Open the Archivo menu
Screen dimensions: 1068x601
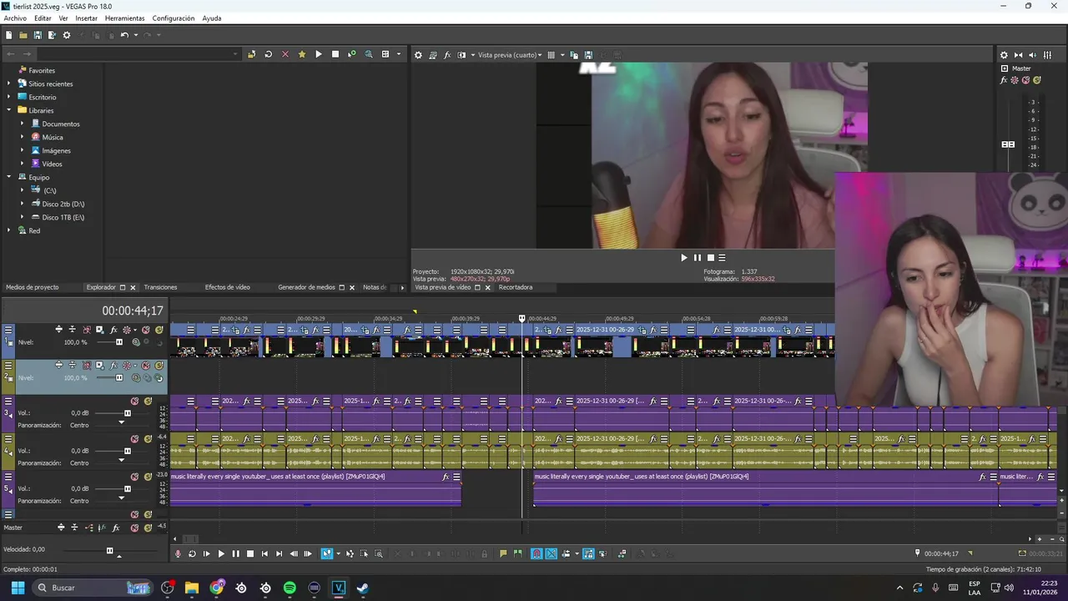click(x=15, y=18)
